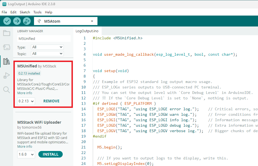Expand the M5Unified 0.2.13 version dropdown

coord(26,101)
